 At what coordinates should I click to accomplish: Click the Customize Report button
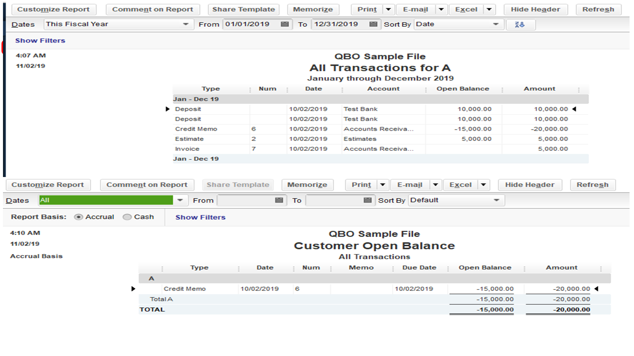(x=53, y=9)
